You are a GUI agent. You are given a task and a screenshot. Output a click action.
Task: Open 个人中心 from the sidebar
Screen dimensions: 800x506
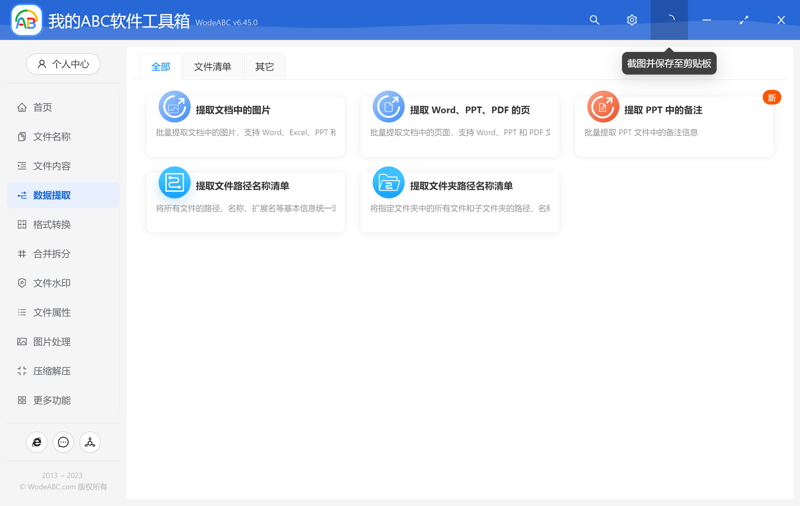63,64
